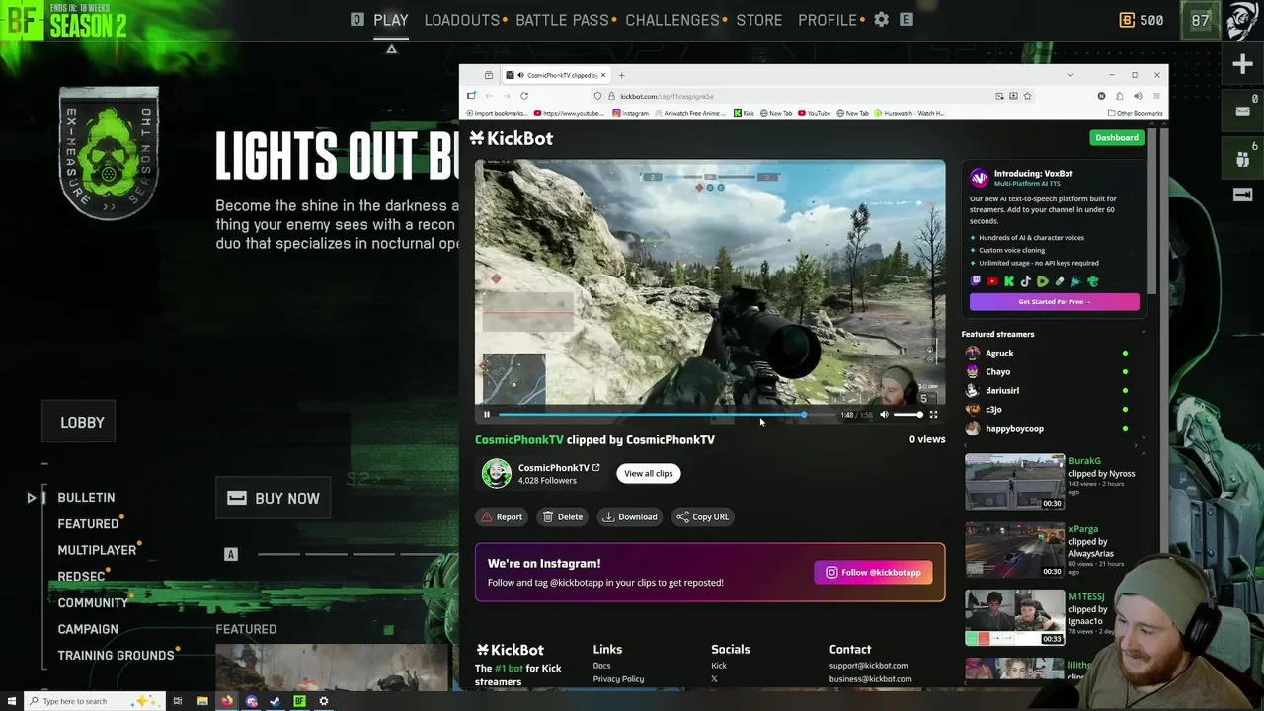Mute the clip volume speaker icon
Viewport: 1264px width, 711px height.
click(x=884, y=415)
